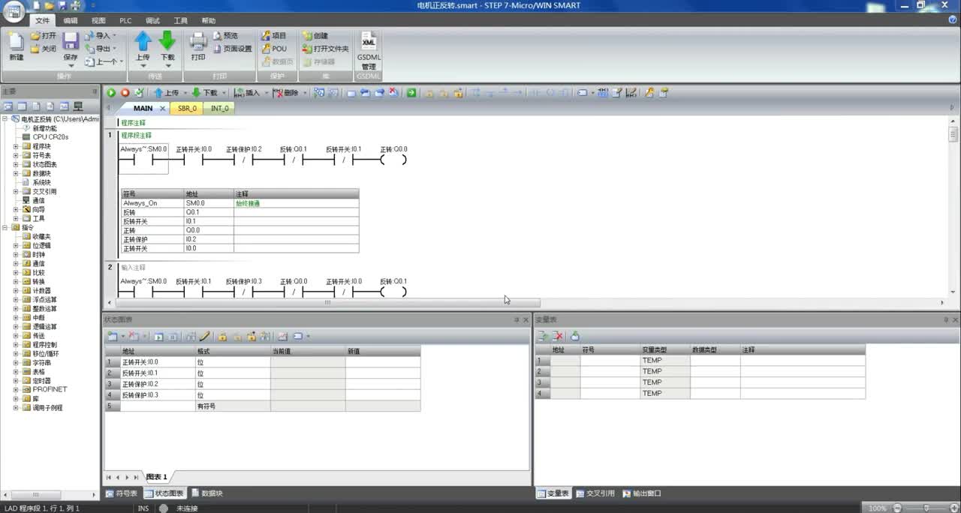Click the 打开 (Open) folder button
Screen dimensions: 961x513
44,35
